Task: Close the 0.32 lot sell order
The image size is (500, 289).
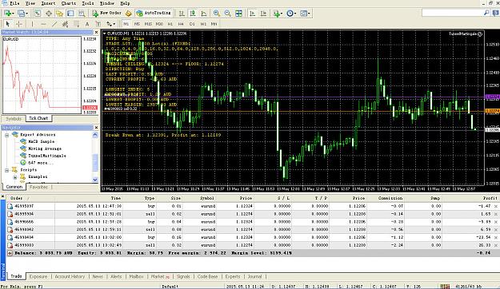Action: click(496, 245)
